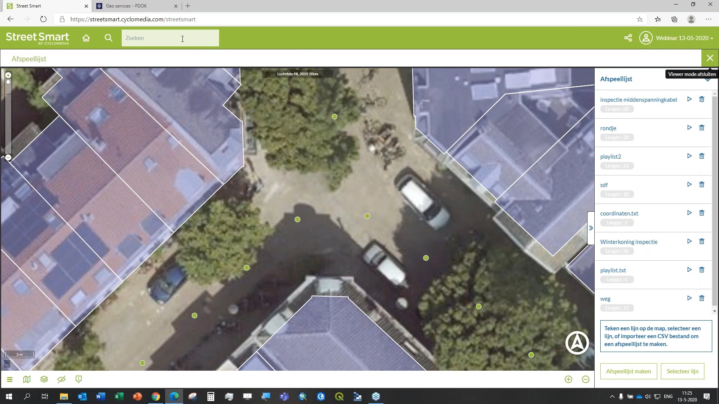Image resolution: width=719 pixels, height=404 pixels.
Task: Open Microsoft Teams from the taskbar
Action: pos(284,396)
